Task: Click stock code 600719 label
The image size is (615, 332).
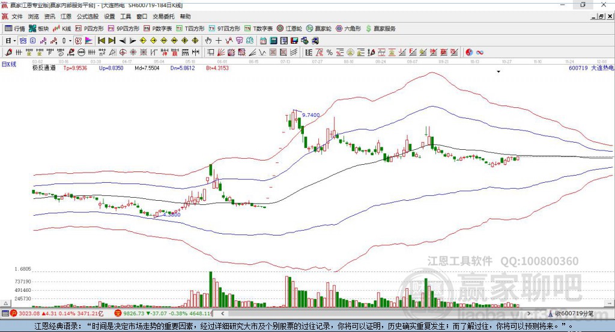Action: coord(578,68)
